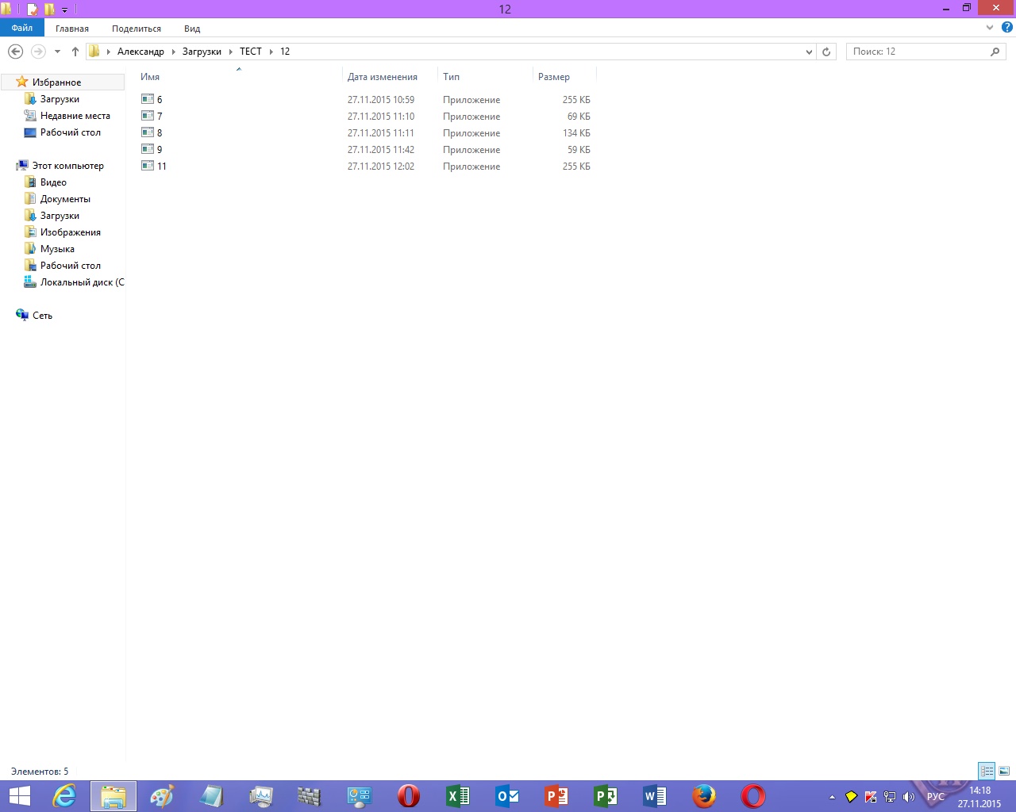Open the Файл menu
This screenshot has width=1016, height=812.
[22, 28]
